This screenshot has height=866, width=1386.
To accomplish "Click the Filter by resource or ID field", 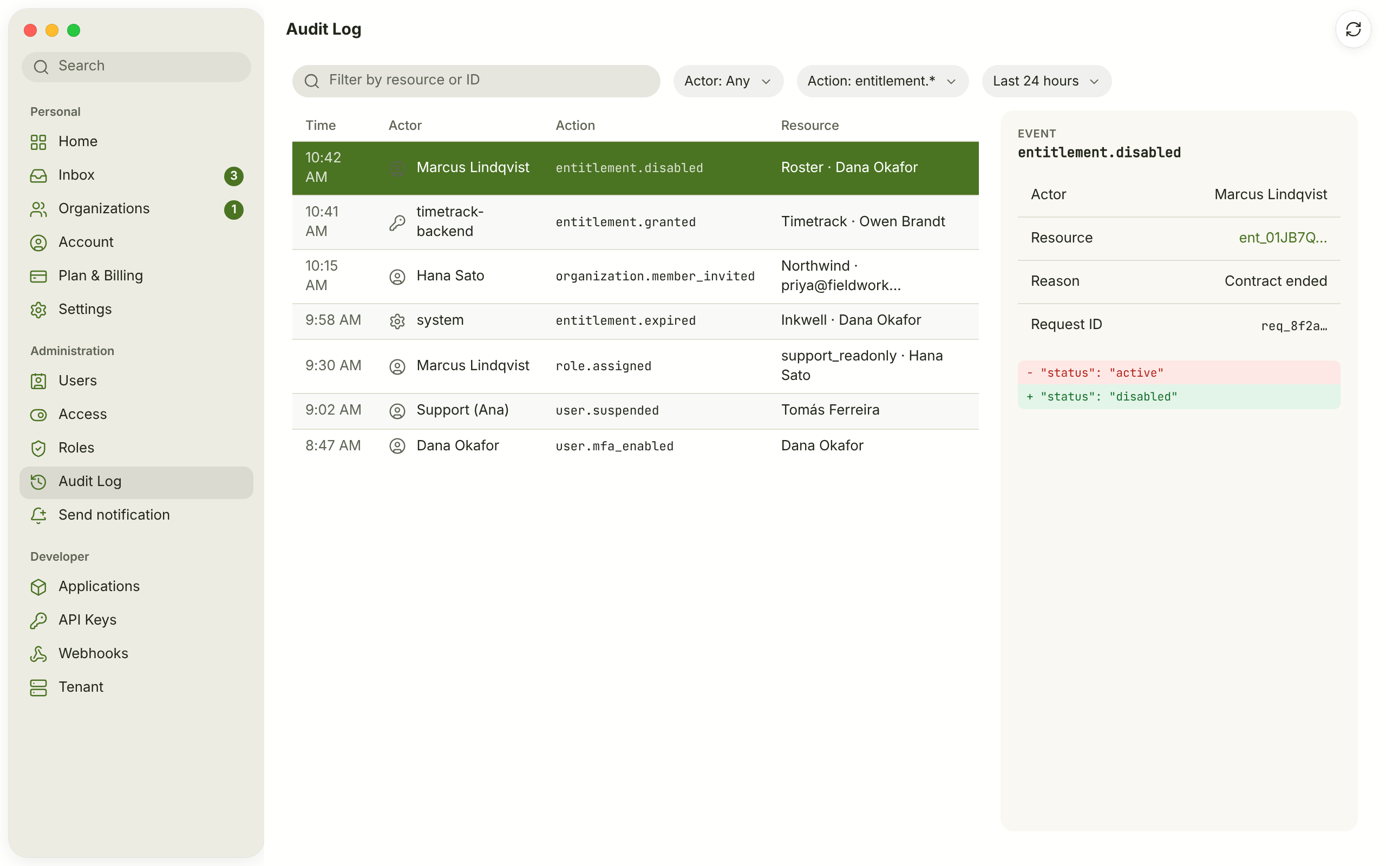I will [475, 81].
